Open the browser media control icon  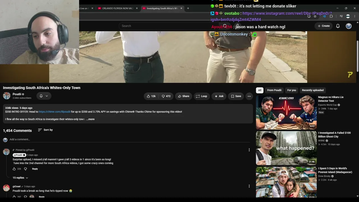341,16
